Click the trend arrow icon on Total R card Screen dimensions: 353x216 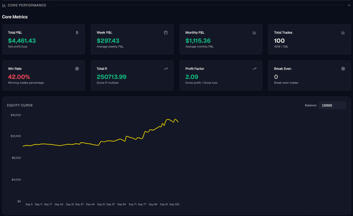[x=165, y=69]
